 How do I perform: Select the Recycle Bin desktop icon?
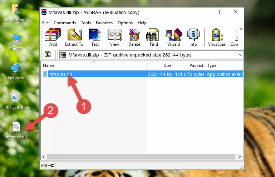pos(16,101)
